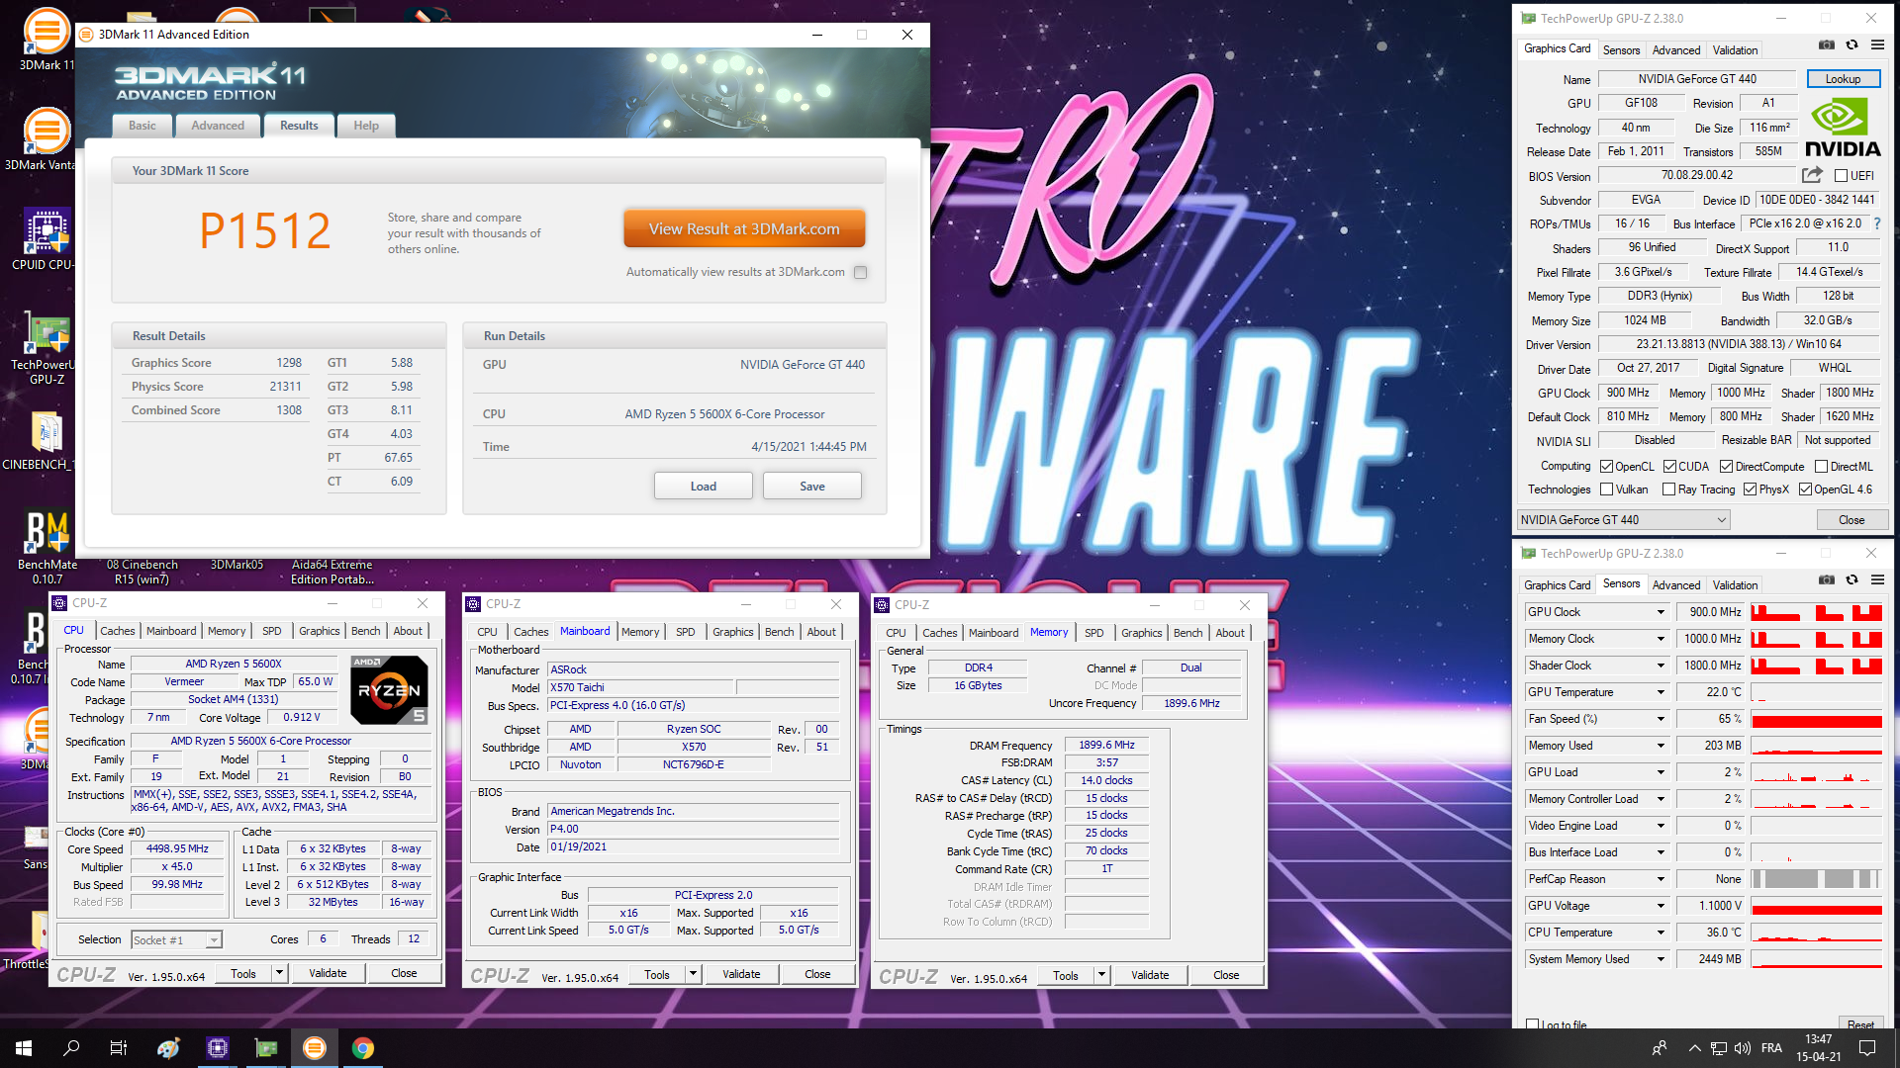The width and height of the screenshot is (1900, 1068).
Task: Open hamburger menu in GPU-Z Sensors window
Action: 1877,580
